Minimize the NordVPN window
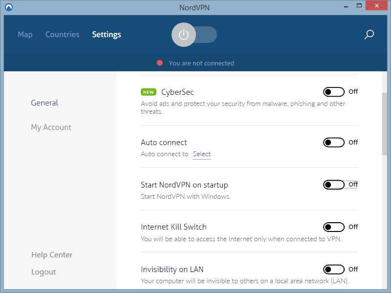 click(346, 6)
